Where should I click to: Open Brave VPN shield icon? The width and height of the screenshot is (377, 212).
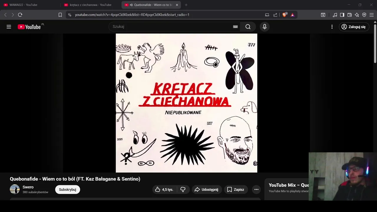(364, 15)
